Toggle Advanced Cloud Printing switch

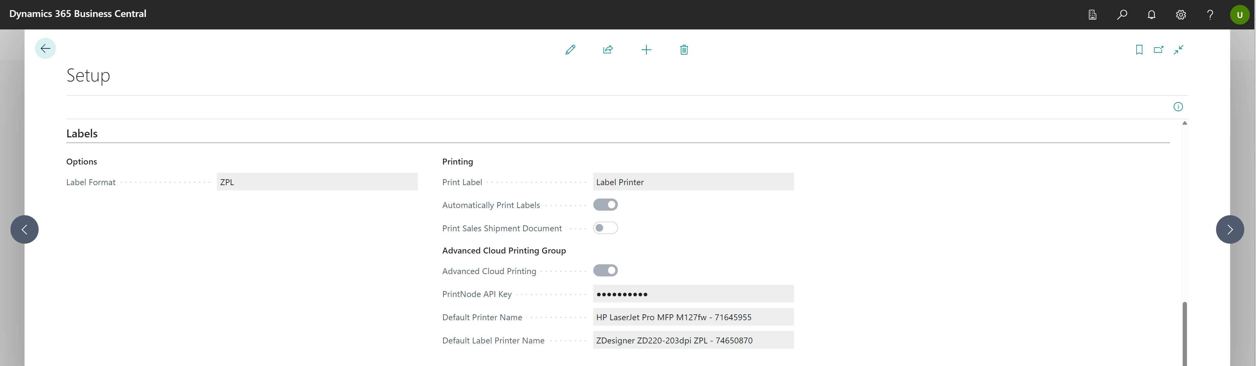(605, 270)
